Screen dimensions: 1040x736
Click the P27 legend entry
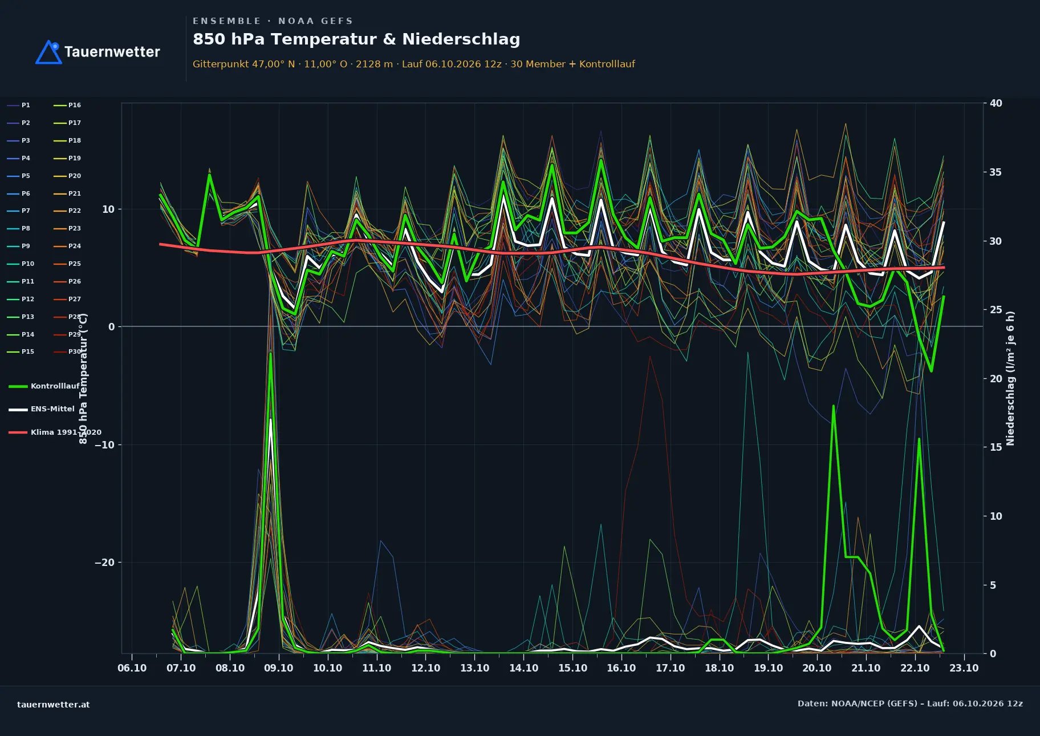coord(67,299)
